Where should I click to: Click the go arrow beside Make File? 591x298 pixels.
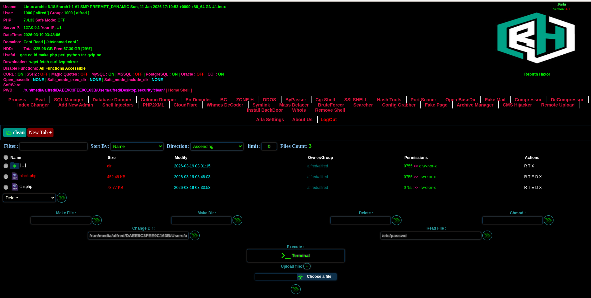click(x=97, y=220)
